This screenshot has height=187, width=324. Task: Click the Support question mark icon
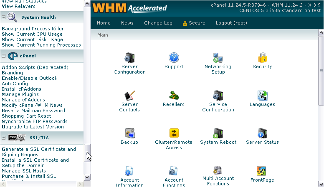point(174,58)
